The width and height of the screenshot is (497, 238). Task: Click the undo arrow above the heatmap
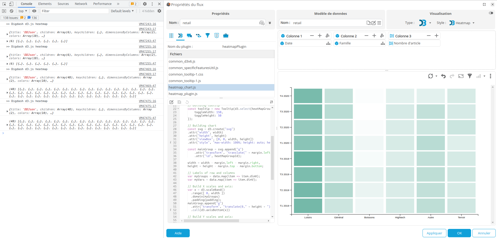443,76
